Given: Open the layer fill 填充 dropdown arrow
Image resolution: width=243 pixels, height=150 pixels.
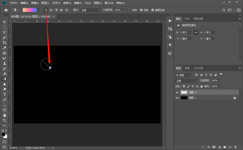Looking at the screenshot, I should click(220, 86).
